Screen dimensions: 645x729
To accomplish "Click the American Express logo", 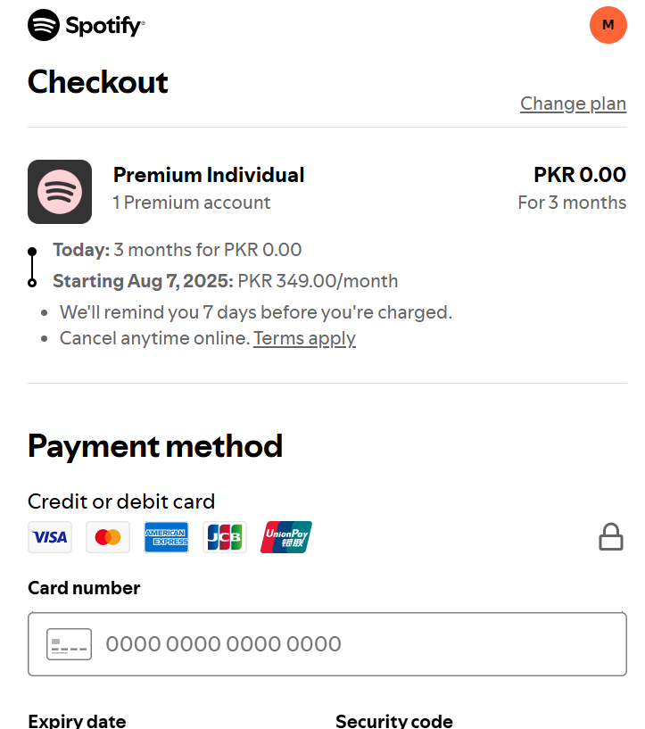I will pos(166,537).
